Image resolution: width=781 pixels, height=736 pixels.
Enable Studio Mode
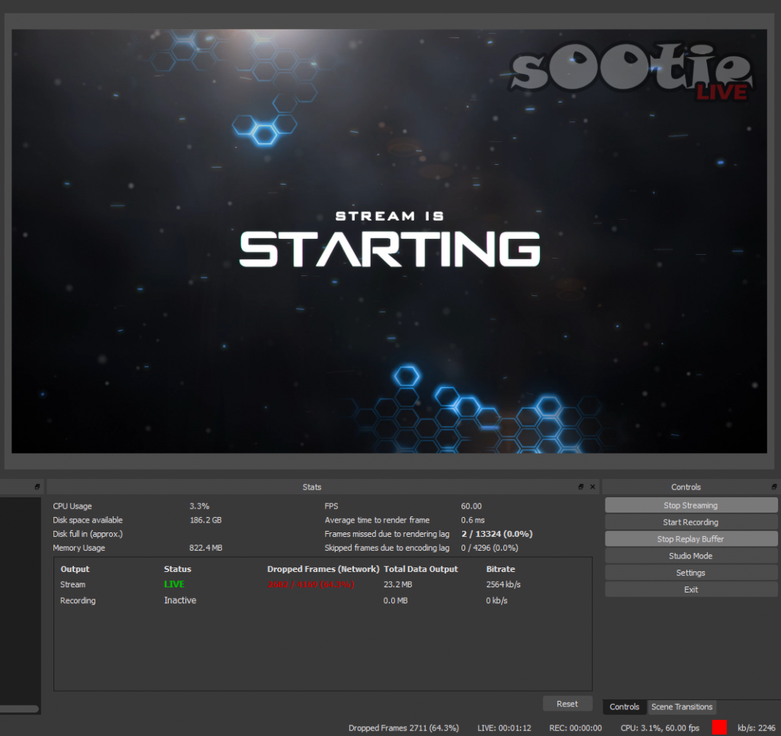coord(690,556)
